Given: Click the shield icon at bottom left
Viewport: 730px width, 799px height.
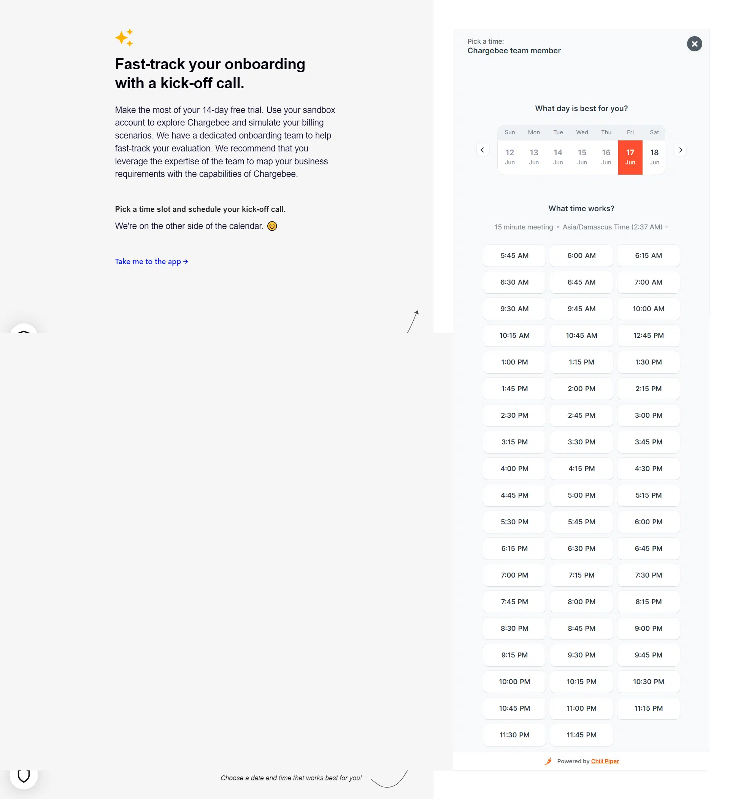Looking at the screenshot, I should tap(24, 776).
